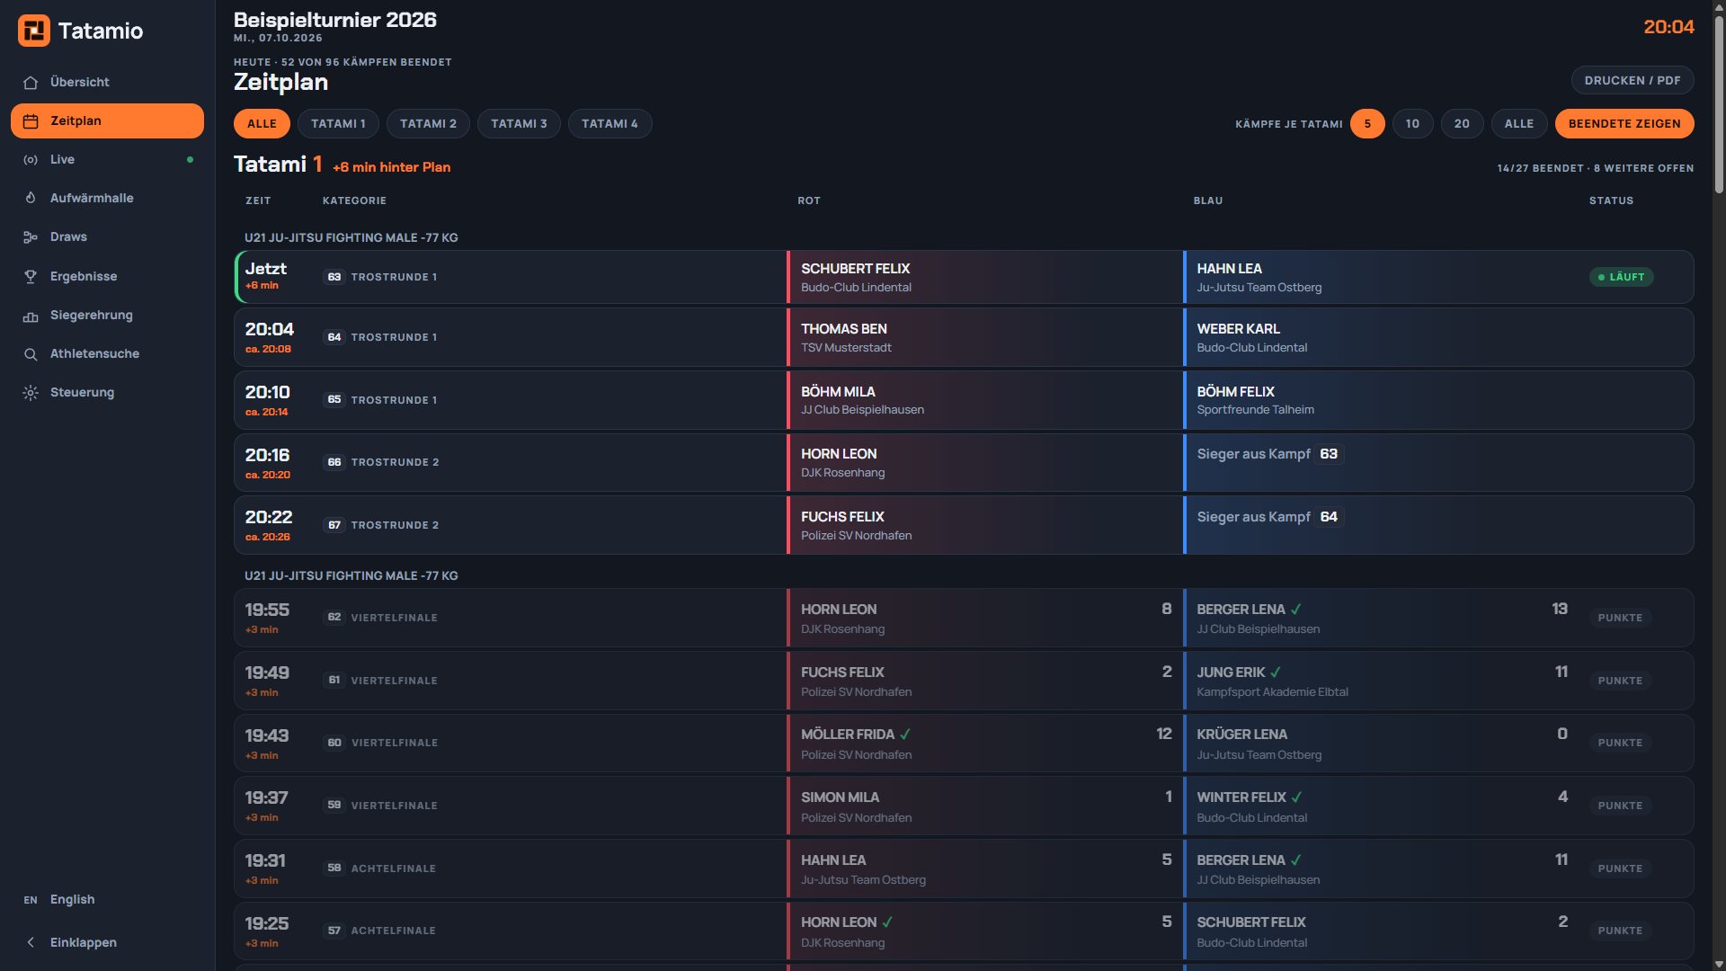Filter schedule to Tatami 4
Screen dimensions: 1726x971
pos(609,124)
